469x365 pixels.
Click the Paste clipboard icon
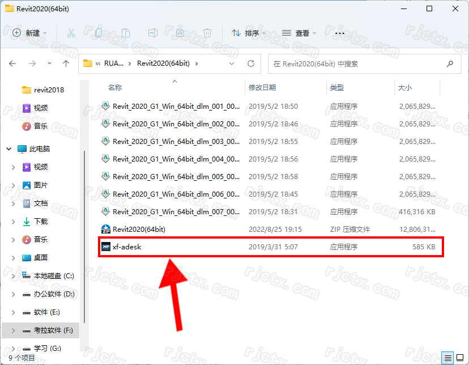point(126,33)
